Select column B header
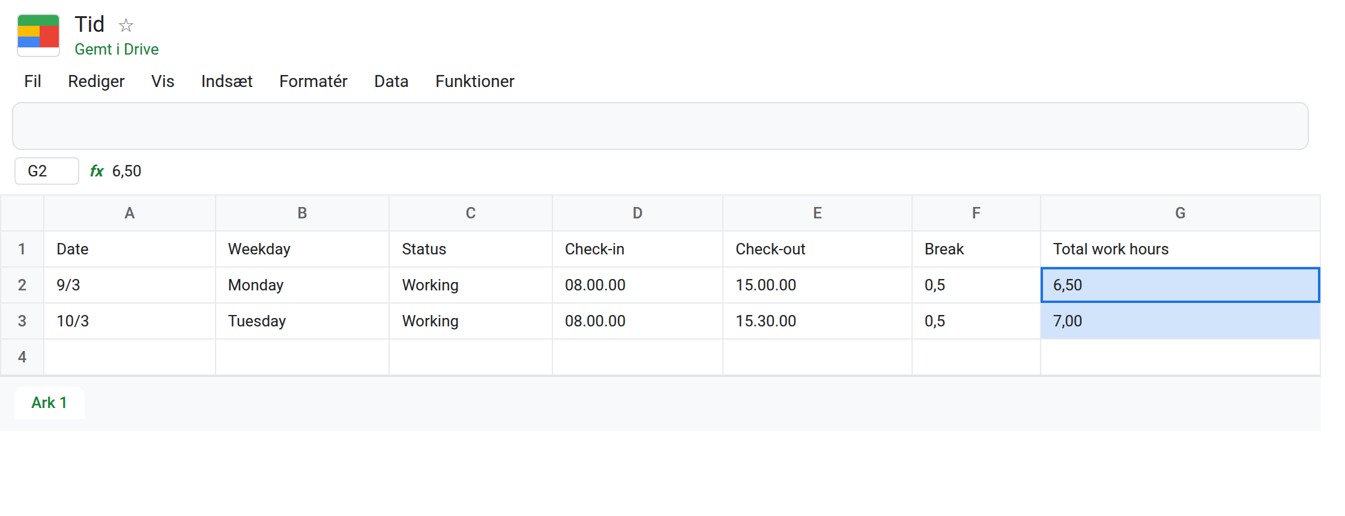 303,213
